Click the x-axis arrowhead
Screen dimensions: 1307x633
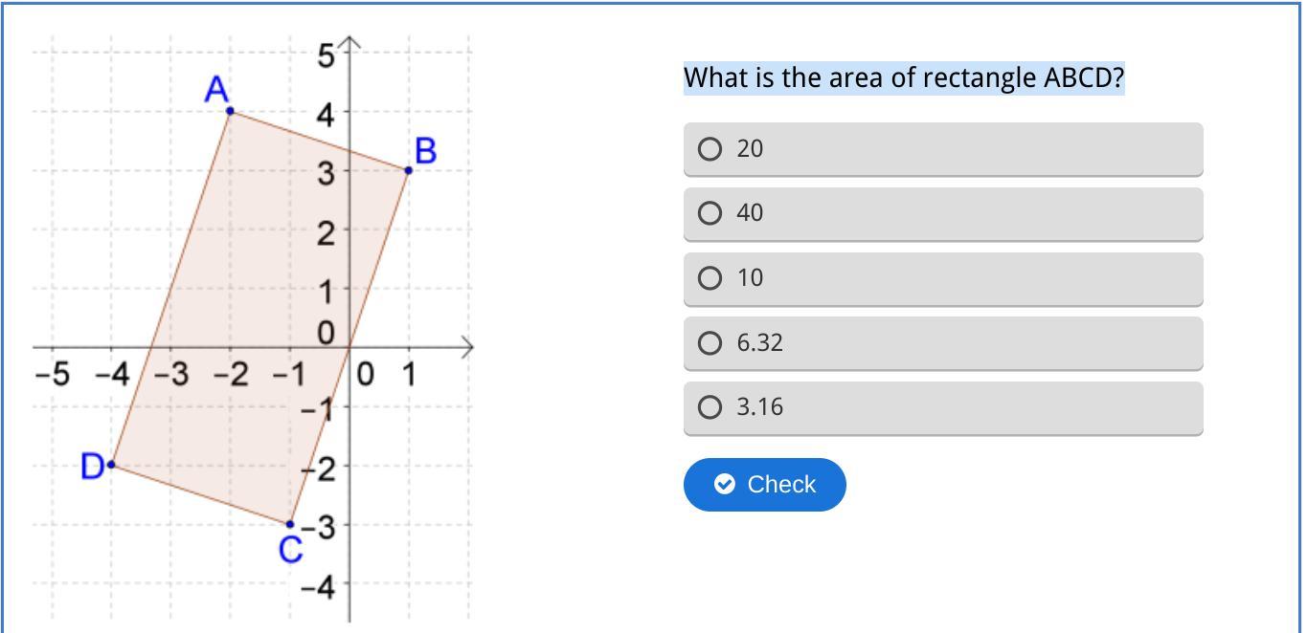[x=468, y=347]
